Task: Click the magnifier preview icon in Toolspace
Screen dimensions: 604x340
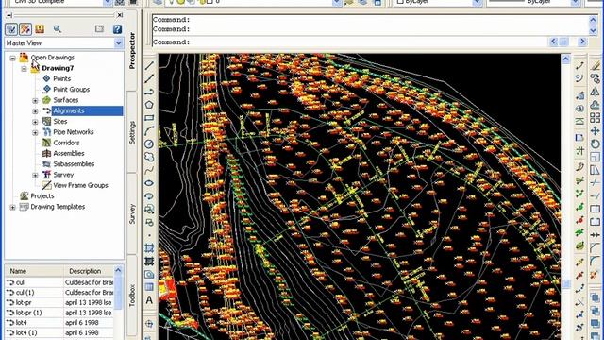Action: tap(58, 29)
